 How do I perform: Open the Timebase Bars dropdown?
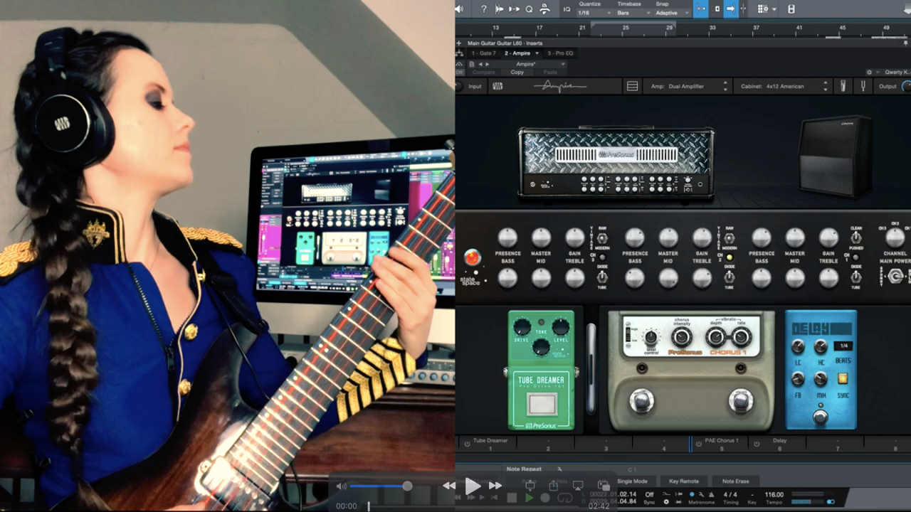(633, 13)
